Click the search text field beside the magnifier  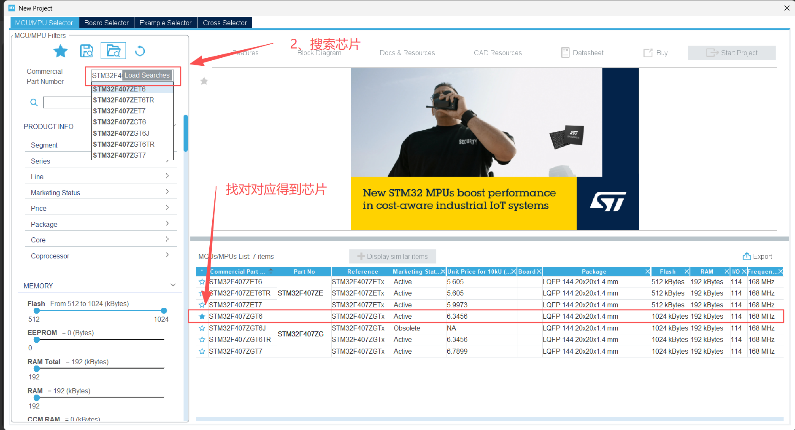point(67,102)
